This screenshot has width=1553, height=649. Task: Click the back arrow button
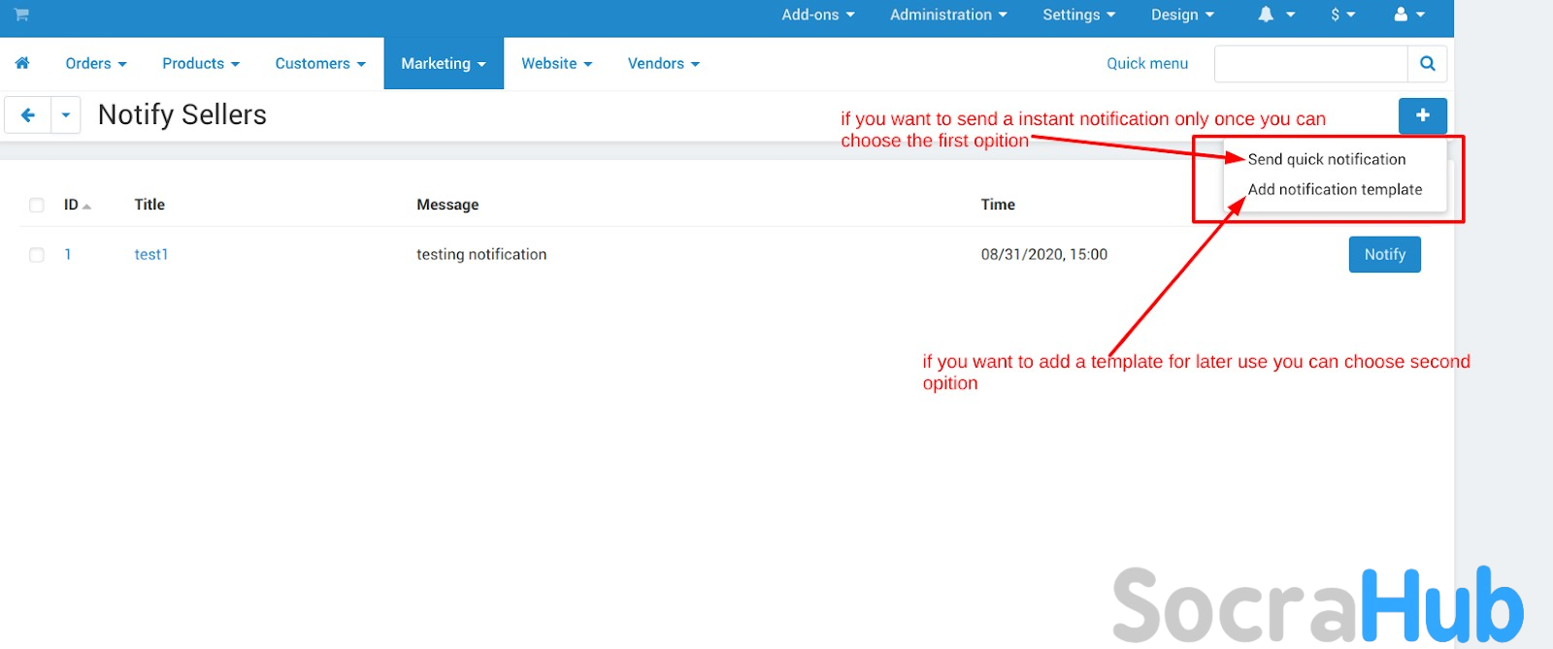pos(28,115)
